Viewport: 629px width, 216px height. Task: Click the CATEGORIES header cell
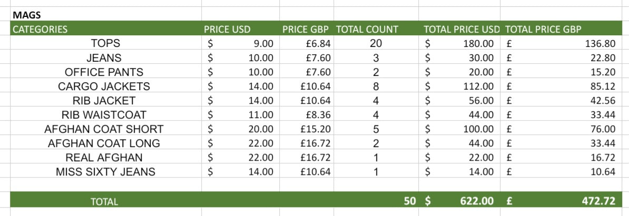pos(106,29)
